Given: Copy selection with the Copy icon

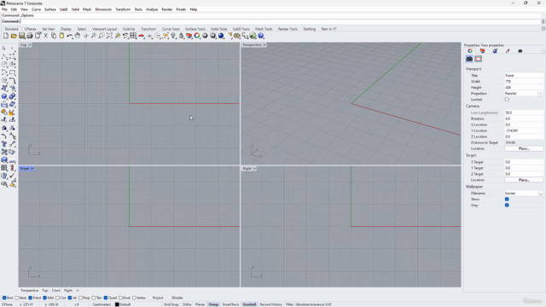Looking at the screenshot, I should coord(54,36).
